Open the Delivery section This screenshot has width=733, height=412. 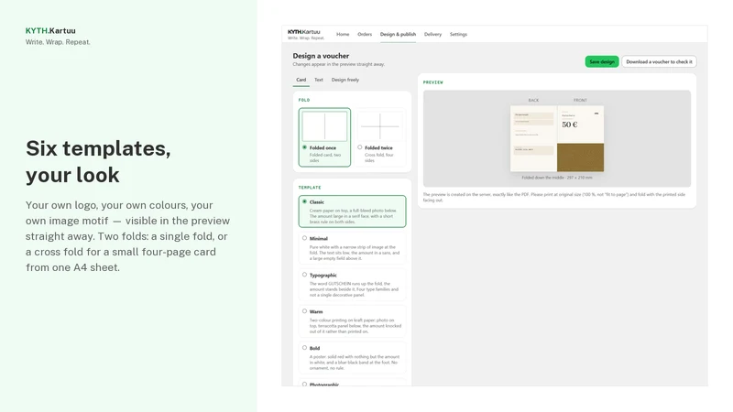point(432,34)
